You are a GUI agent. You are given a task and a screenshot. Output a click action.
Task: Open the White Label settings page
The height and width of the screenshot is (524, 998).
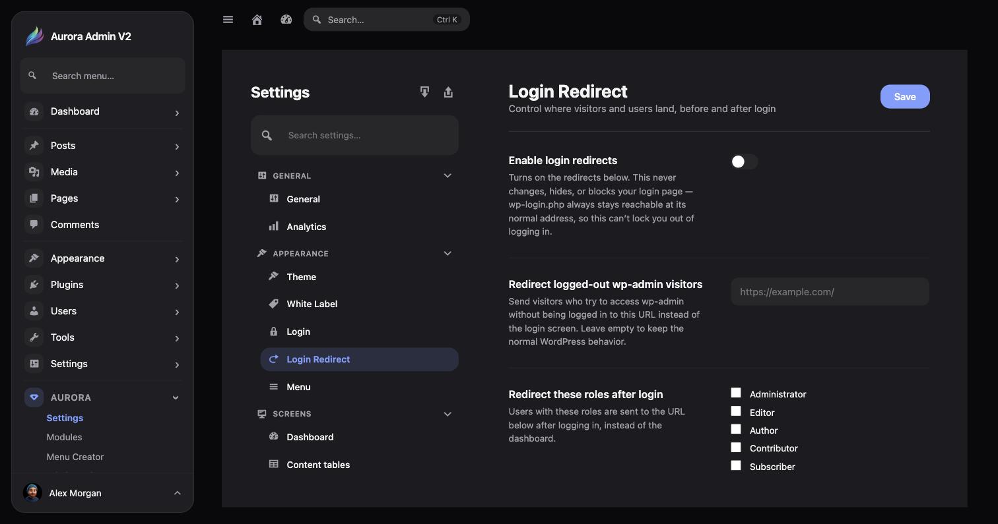pos(359,304)
